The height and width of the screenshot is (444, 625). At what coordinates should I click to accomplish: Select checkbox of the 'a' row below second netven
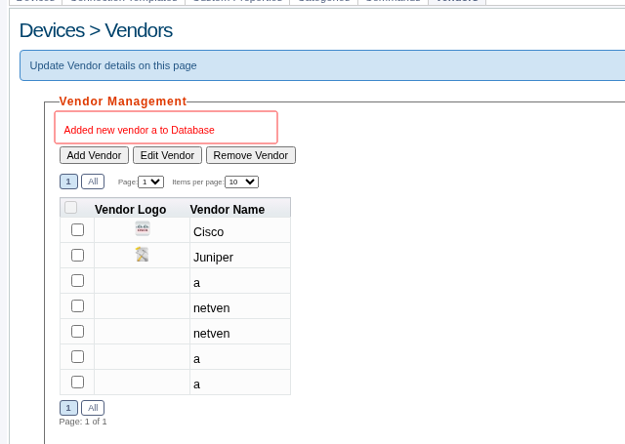pos(77,357)
